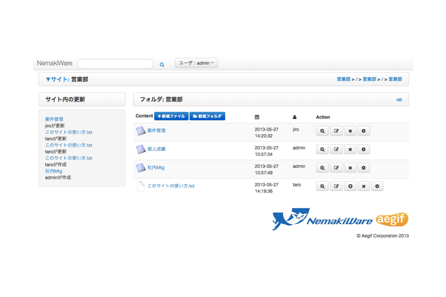446x297 pixels.
Task: Open the 案件管理 folder link in list
Action: [156, 131]
